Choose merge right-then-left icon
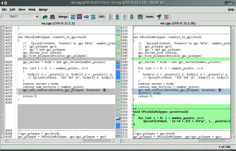The height and width of the screenshot is (151, 236). click(x=93, y=16)
